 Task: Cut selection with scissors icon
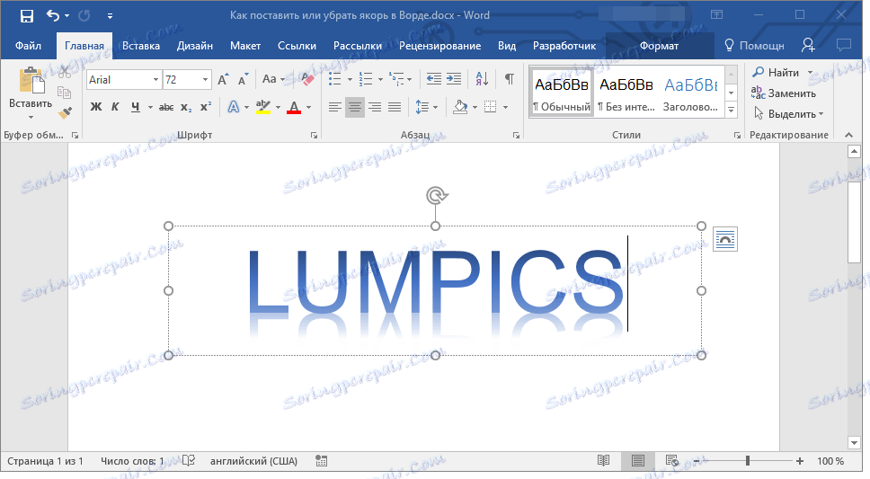click(x=65, y=72)
